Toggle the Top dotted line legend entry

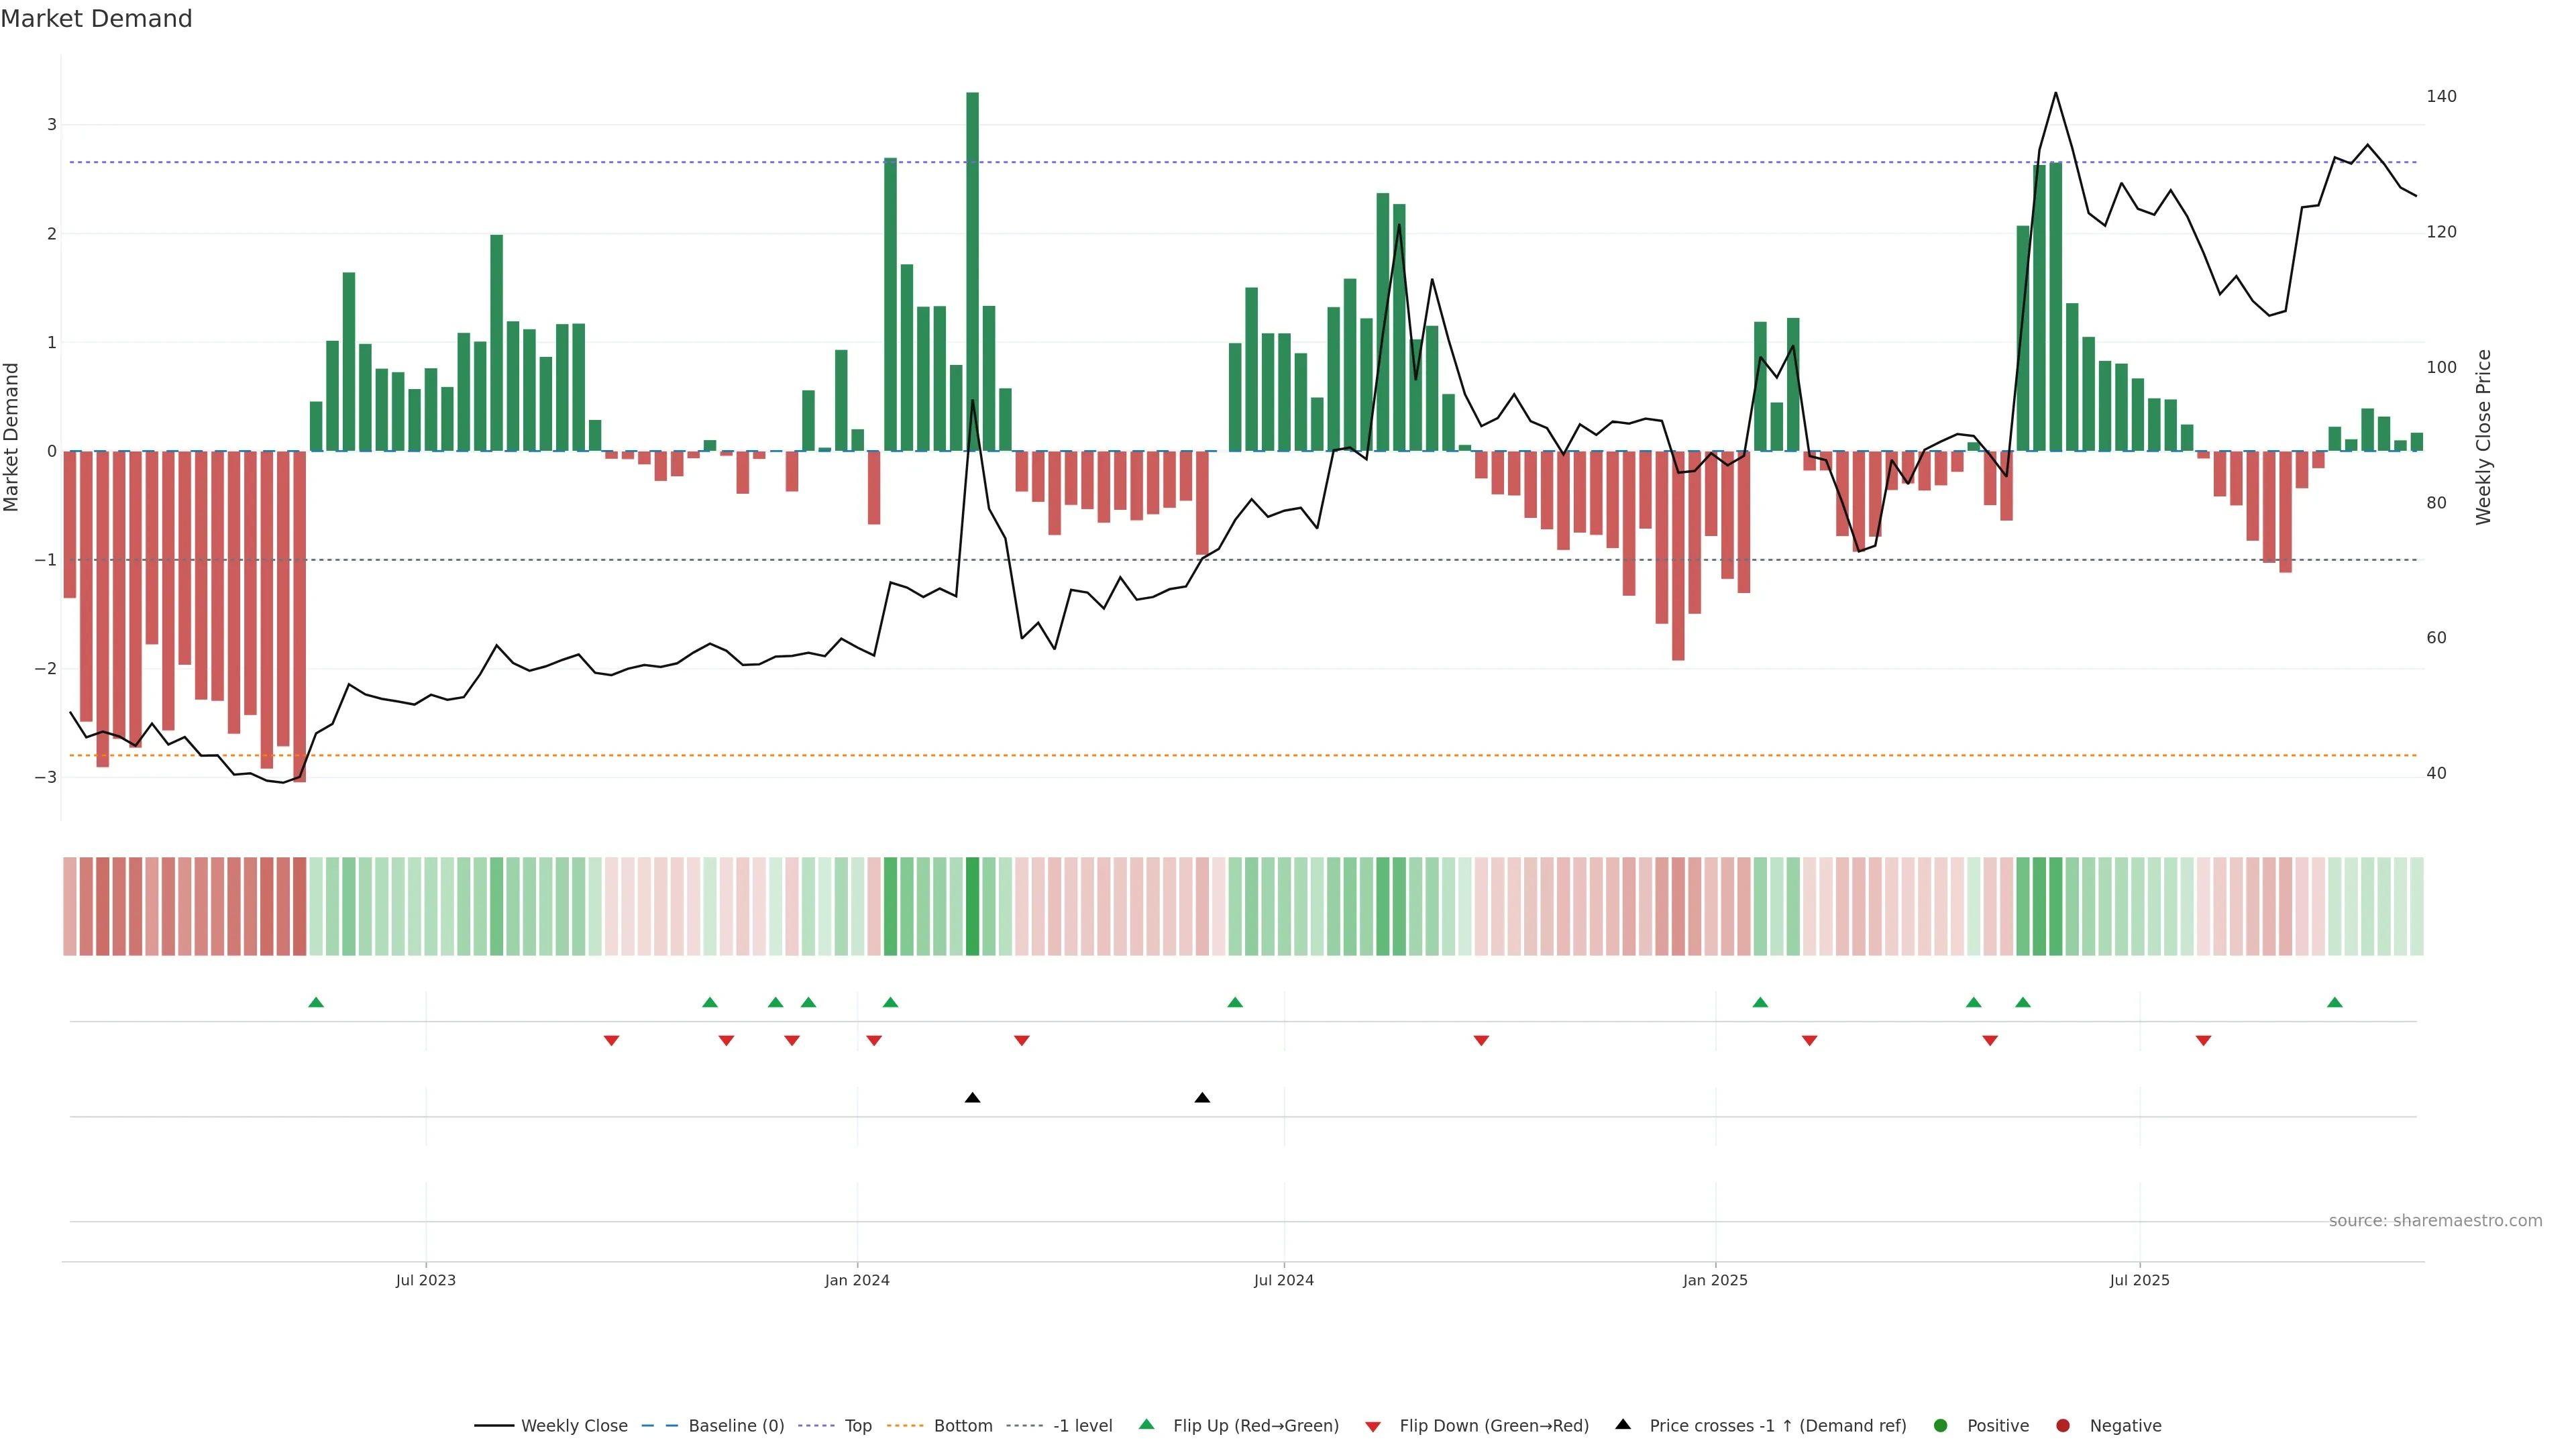tap(857, 1425)
